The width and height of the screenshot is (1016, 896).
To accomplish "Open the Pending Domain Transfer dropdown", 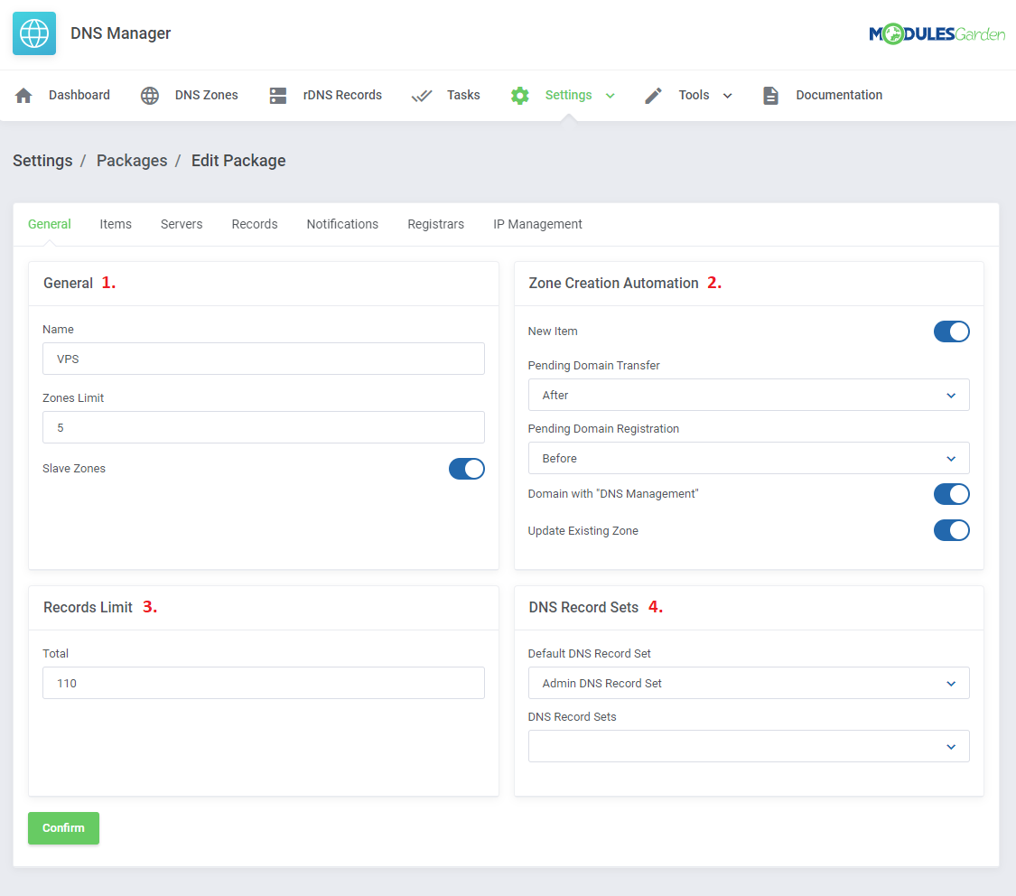I will click(749, 396).
